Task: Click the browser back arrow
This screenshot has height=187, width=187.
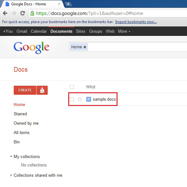Action: [x=5, y=13]
